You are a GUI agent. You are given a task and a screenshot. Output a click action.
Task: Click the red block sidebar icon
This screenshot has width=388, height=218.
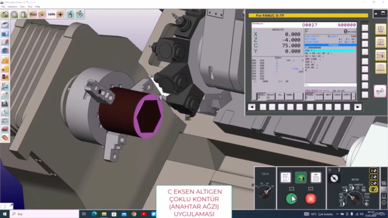click(5, 129)
